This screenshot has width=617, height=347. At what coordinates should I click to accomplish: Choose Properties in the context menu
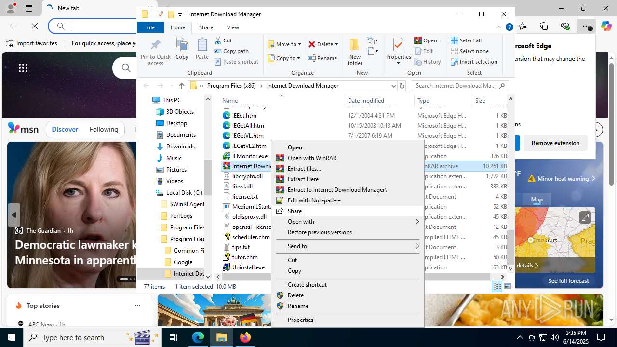347,320
